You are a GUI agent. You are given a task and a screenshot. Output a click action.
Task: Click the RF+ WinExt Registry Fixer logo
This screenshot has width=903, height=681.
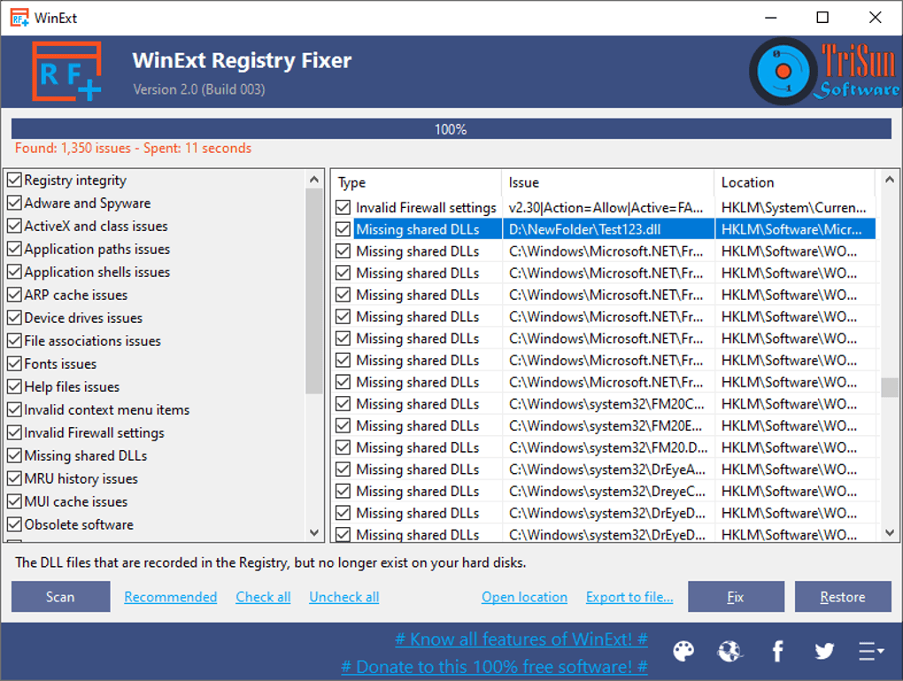pos(66,71)
